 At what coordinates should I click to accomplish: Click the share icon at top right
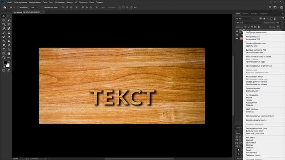click(281, 8)
